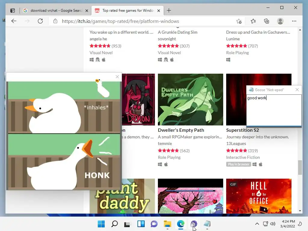Screen dimensions: 308x231
Task: Open the cherry blossom tree game thumbnail
Action: [190, 196]
